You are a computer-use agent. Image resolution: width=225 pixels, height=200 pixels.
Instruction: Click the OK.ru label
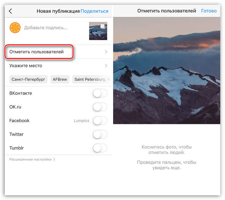click(x=15, y=107)
